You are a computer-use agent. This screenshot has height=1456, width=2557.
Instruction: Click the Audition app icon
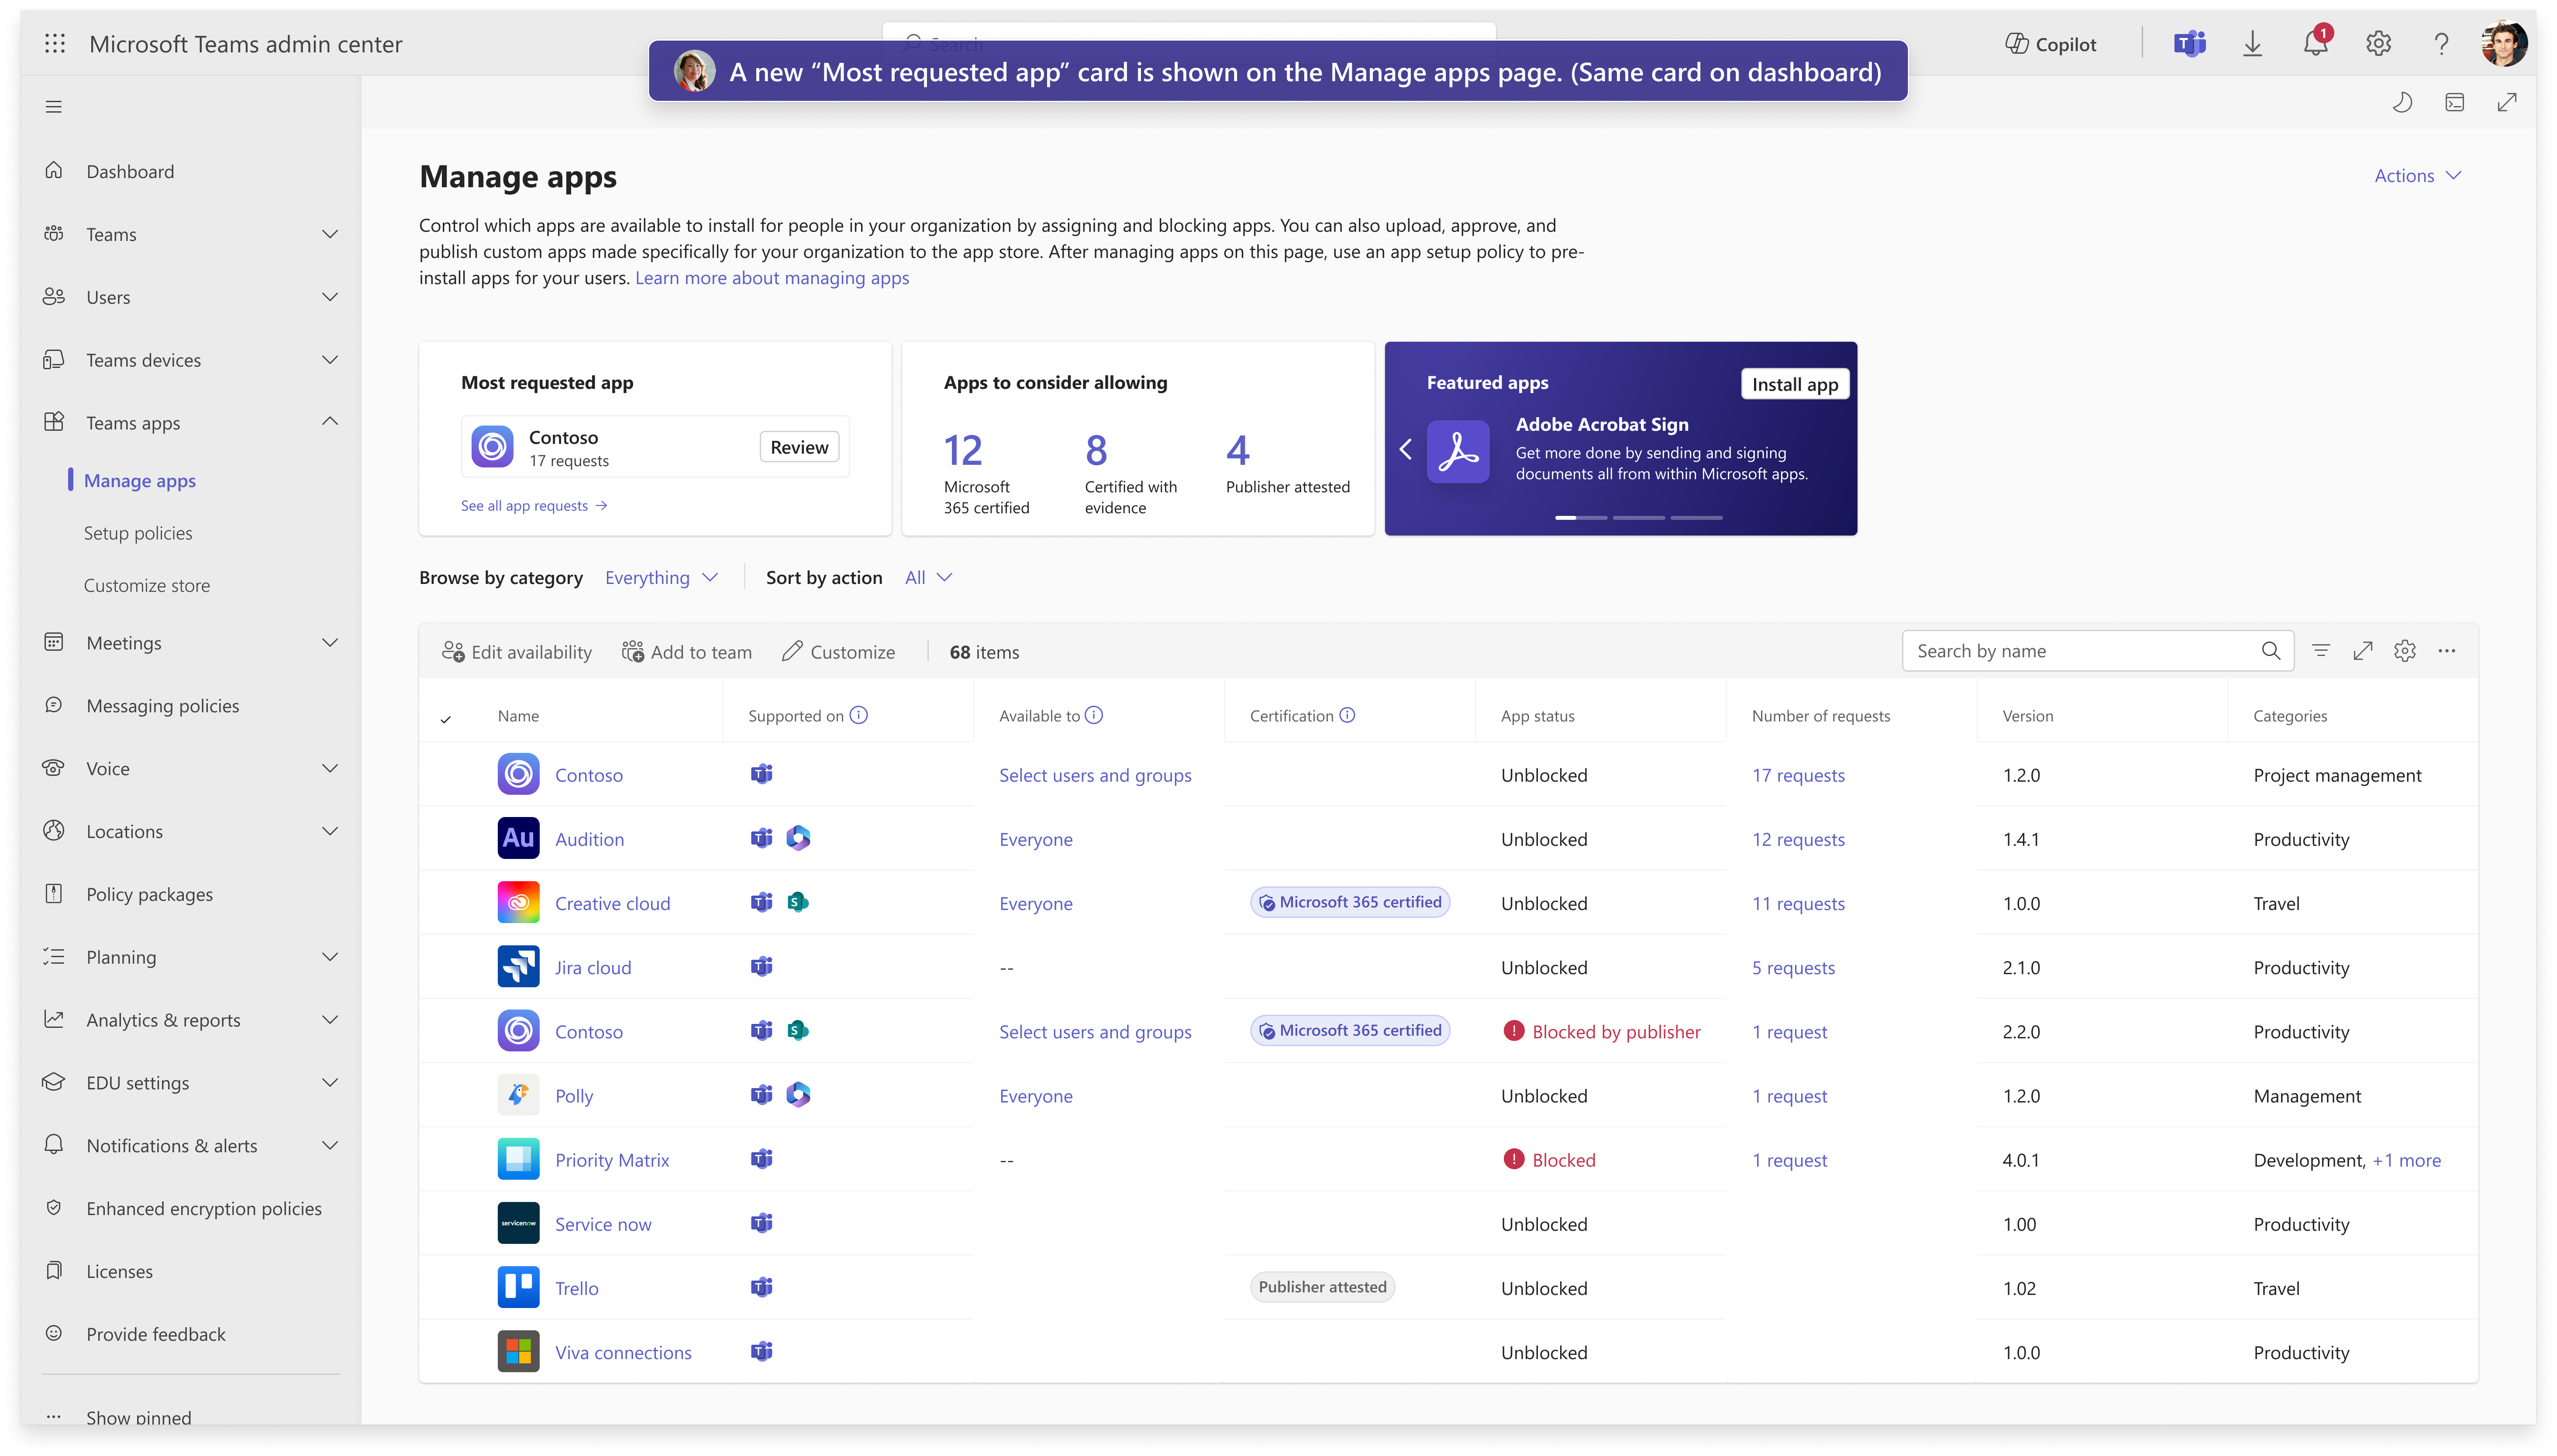point(518,838)
